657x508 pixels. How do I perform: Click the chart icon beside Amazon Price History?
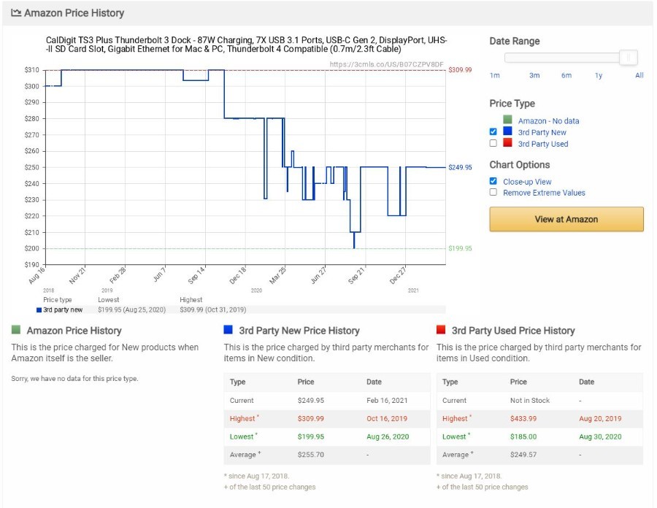tap(16, 12)
